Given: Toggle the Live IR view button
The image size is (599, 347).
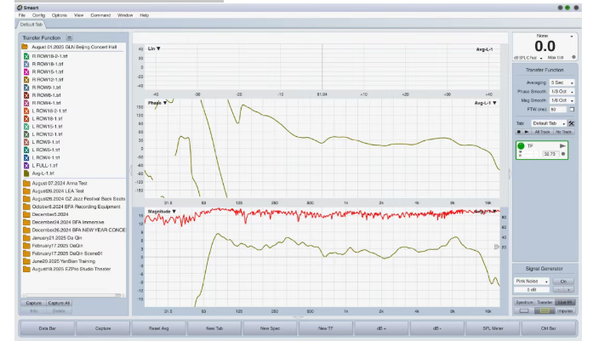Looking at the screenshot, I should (x=565, y=302).
